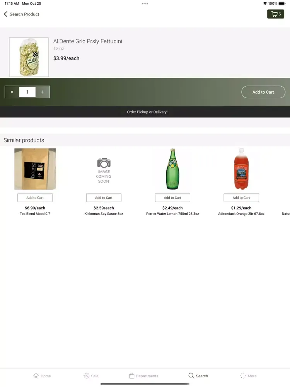Tap the battery status icon
Screen dimensions: 290x387
pyautogui.click(x=282, y=3)
